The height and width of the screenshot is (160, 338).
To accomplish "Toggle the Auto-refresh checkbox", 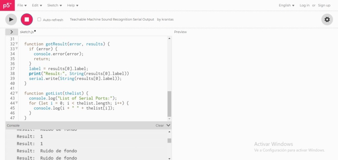I will [x=39, y=20].
